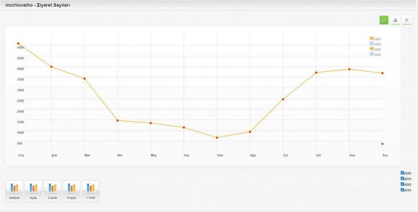Click the Nis data point on the line
This screenshot has height=212, width=418.
pyautogui.click(x=118, y=121)
